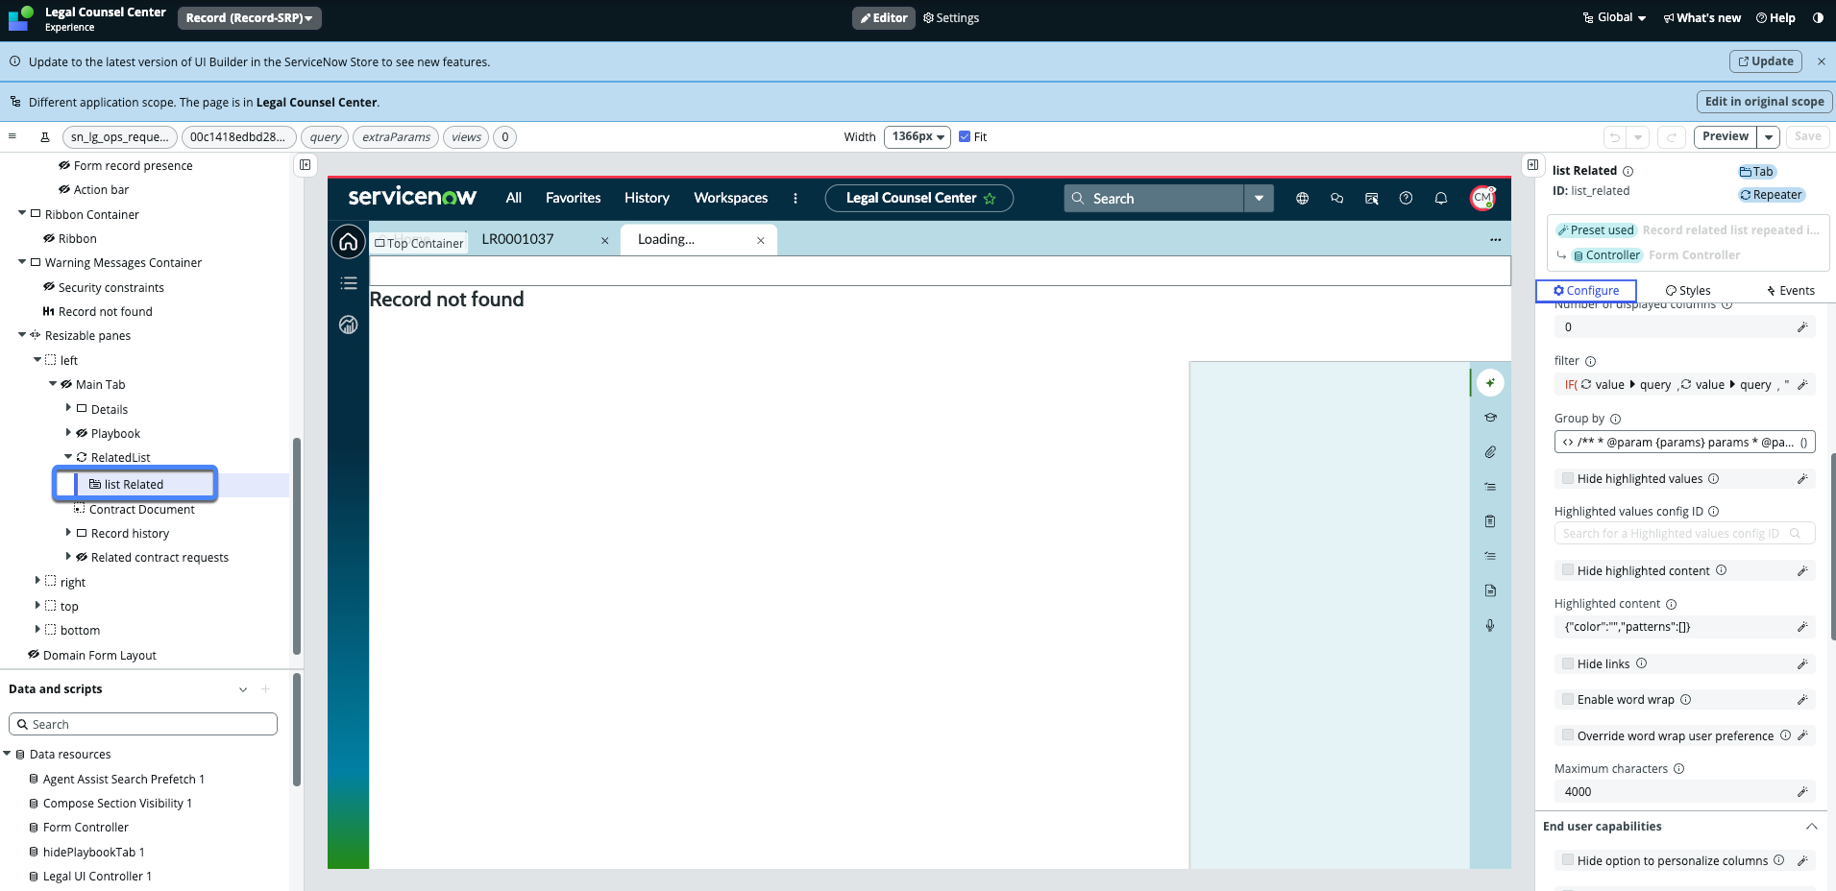Open the three-dot overflow in tab bar
Image resolution: width=1836 pixels, height=891 pixels.
[x=1495, y=240]
